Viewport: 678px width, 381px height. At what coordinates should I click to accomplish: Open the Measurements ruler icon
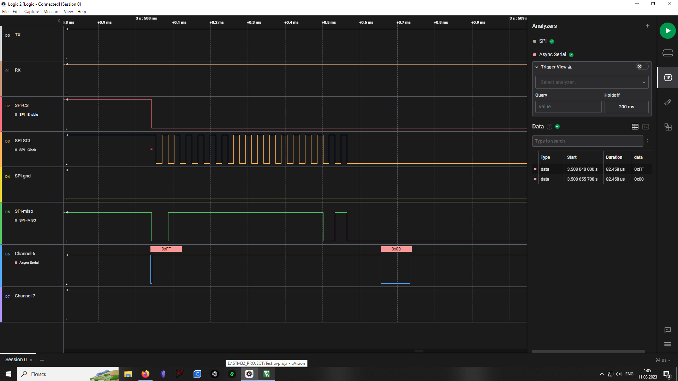coord(667,102)
